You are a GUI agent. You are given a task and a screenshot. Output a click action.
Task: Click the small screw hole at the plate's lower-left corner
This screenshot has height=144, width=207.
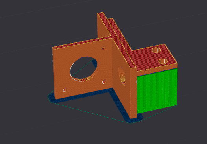[65, 90]
